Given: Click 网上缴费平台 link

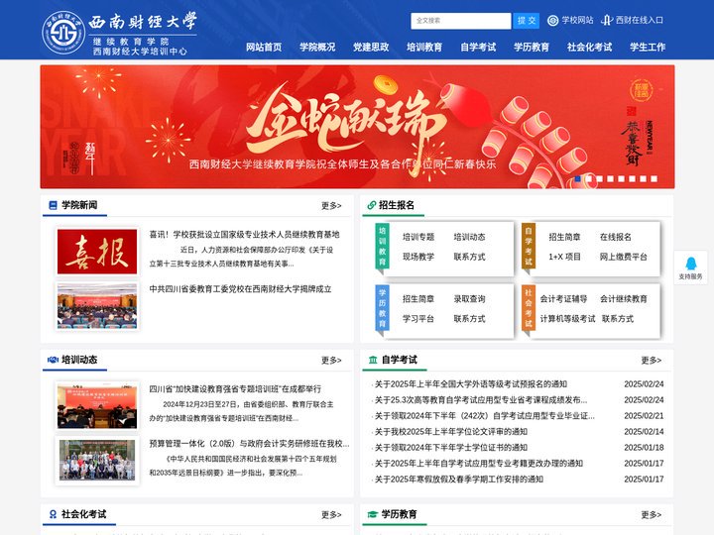Looking at the screenshot, I should click(624, 257).
